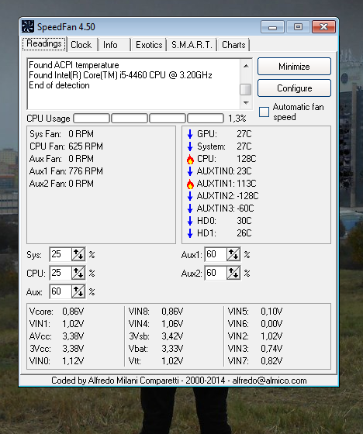Click the Vbat 3,33V voltage reading
The image size is (363, 434).
pos(156,349)
